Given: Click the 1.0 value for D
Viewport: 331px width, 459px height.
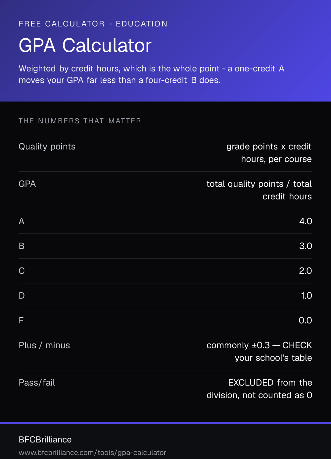Looking at the screenshot, I should click(307, 296).
